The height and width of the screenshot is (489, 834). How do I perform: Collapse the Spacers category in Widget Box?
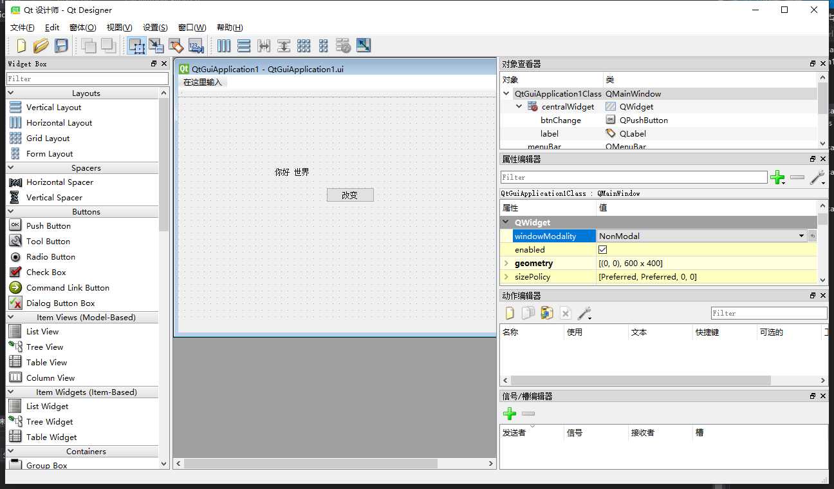coord(12,168)
